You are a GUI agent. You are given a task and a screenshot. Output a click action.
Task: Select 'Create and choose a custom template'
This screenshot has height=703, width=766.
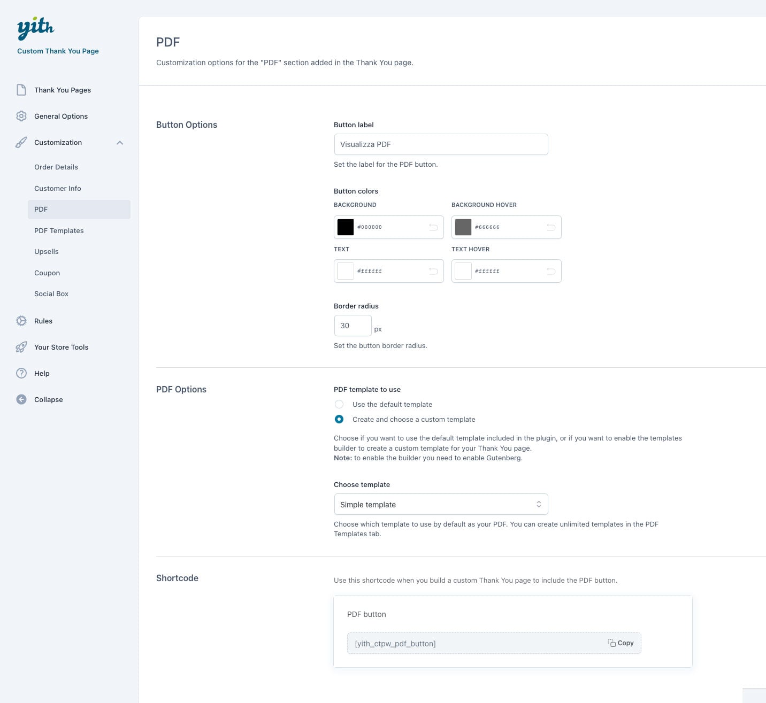coord(339,419)
